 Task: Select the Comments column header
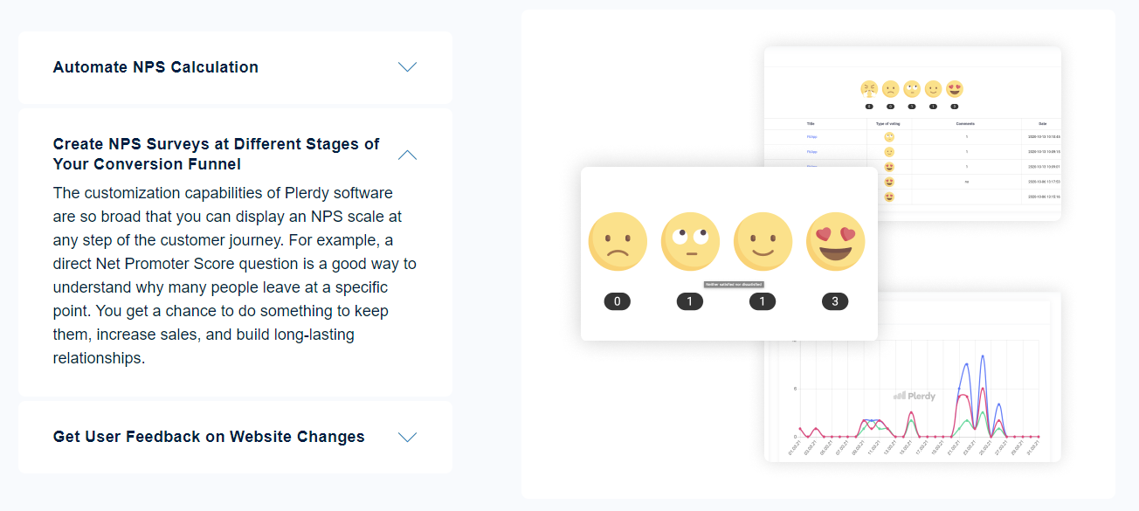click(x=965, y=123)
